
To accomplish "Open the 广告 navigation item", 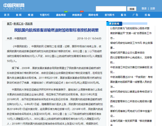I will (x=136, y=15).
